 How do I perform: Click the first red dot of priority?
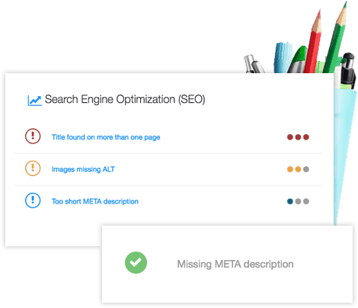coord(290,137)
